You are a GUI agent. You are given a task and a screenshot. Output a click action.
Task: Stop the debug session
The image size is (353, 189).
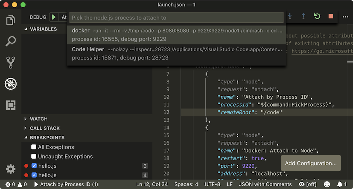(x=331, y=16)
